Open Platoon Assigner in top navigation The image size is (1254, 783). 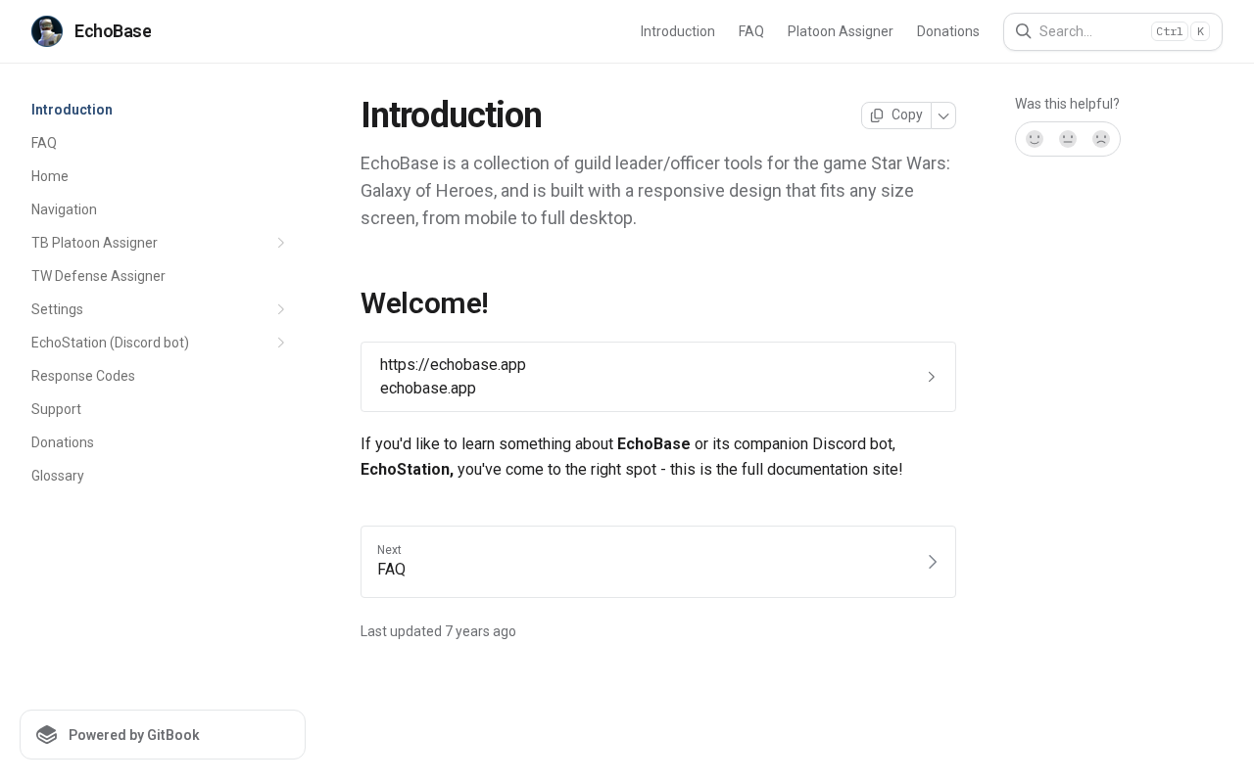click(x=840, y=31)
